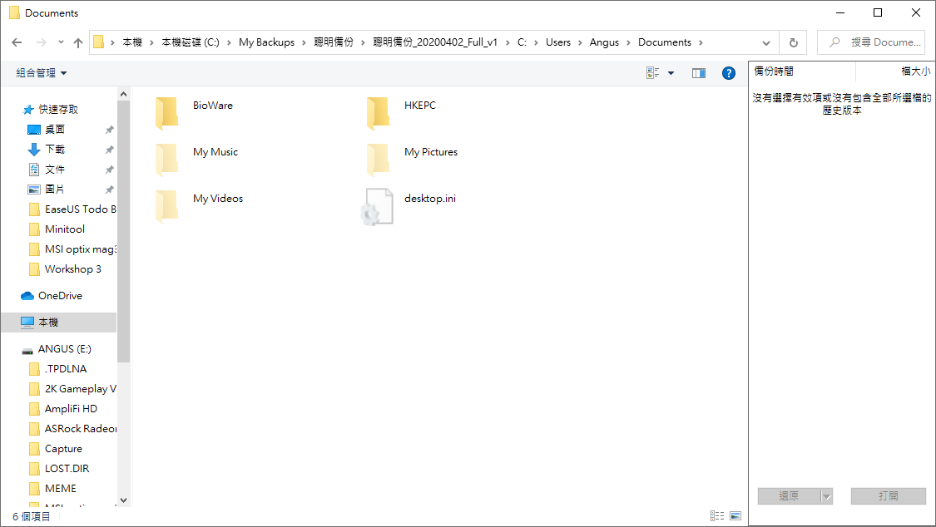The image size is (936, 527).
Task: Open recent locations dropdown arrow
Action: 61,42
